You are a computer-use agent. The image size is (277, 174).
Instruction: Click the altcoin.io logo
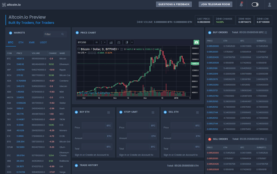11,5
